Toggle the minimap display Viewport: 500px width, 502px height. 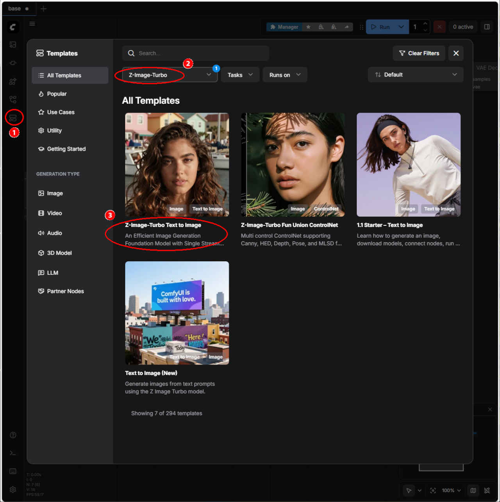click(x=473, y=491)
